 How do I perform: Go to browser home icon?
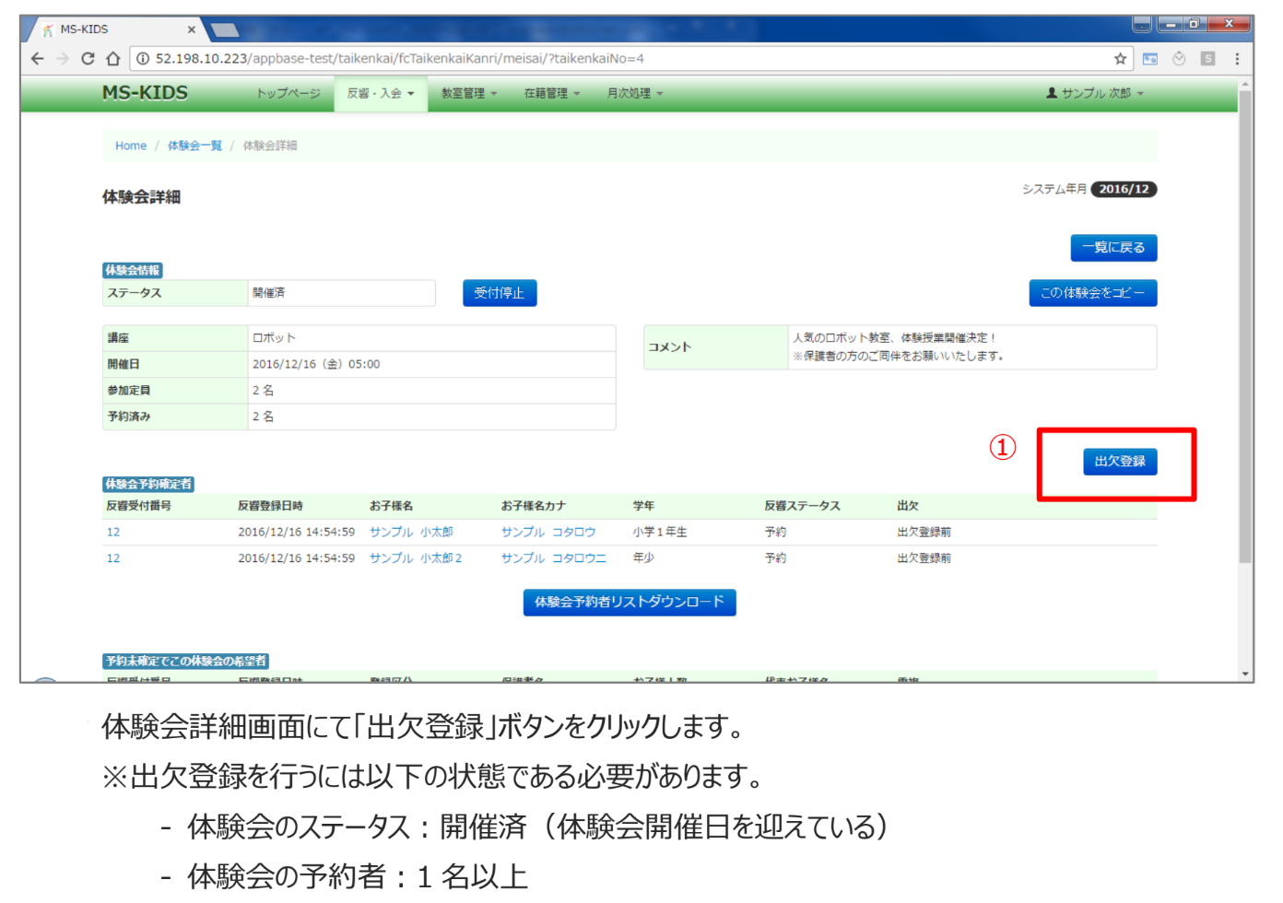pos(112,59)
